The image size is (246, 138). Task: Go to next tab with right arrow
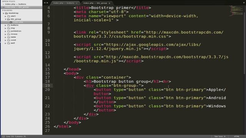coord(47,3)
